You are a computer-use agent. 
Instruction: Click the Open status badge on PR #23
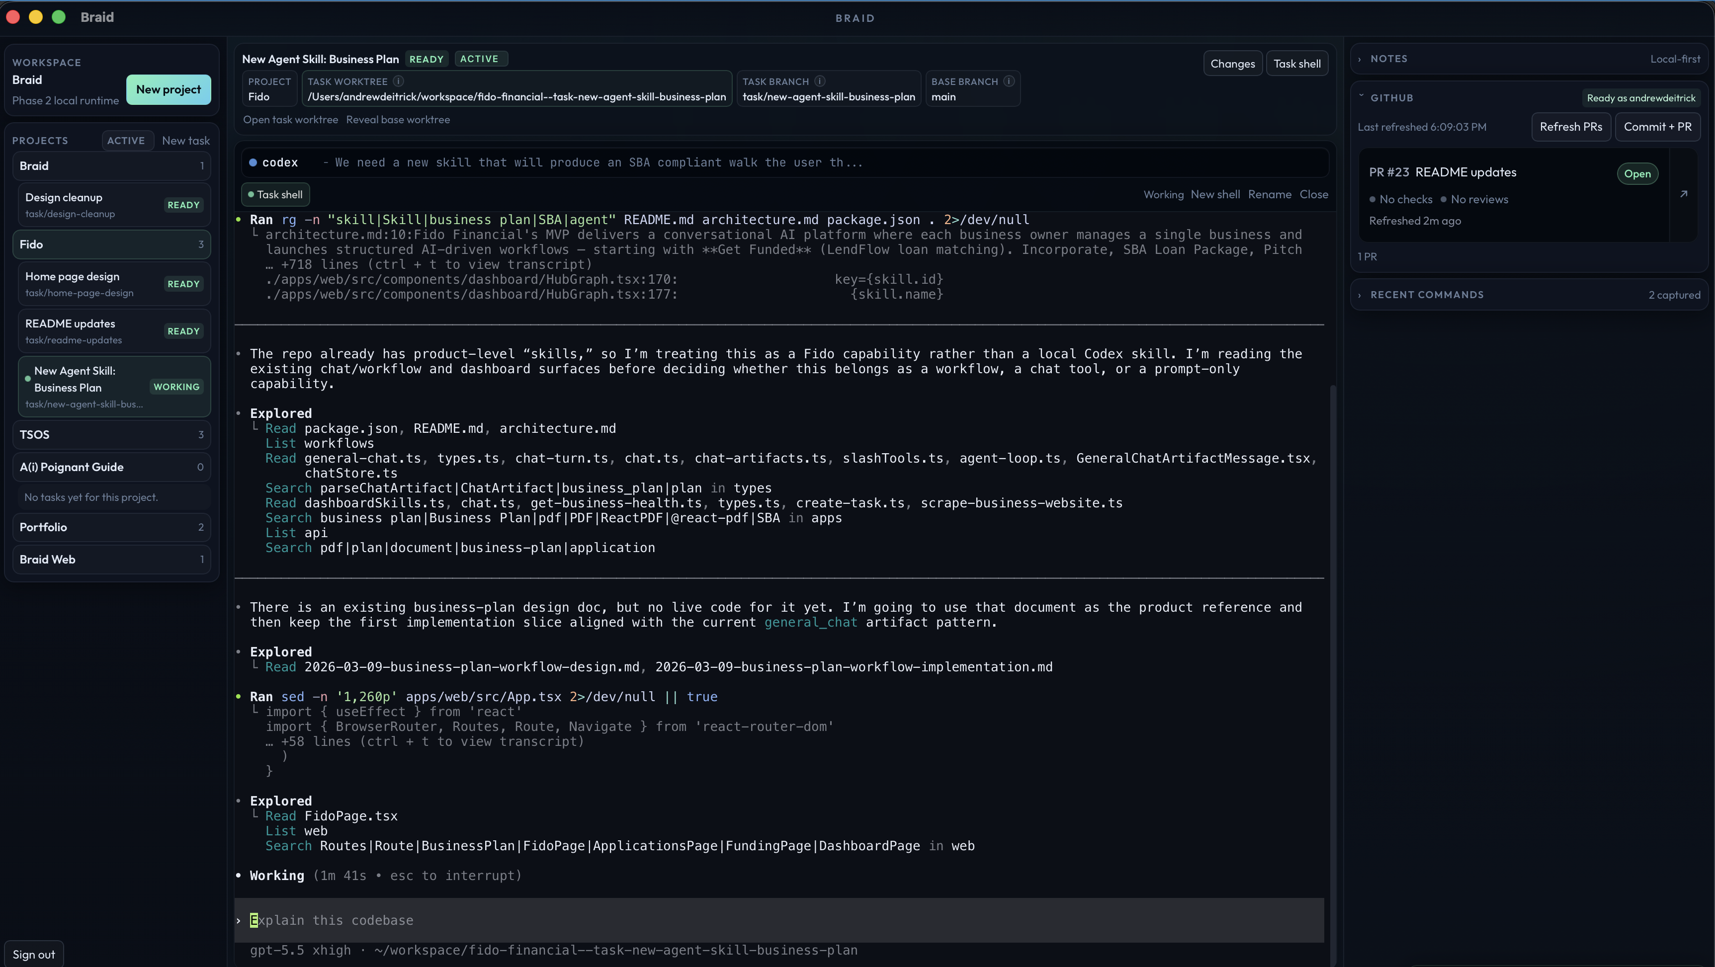(x=1637, y=174)
